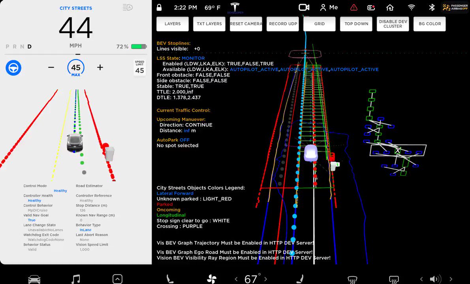Raise volume with right chevron
This screenshot has width=470, height=284.
(x=451, y=279)
